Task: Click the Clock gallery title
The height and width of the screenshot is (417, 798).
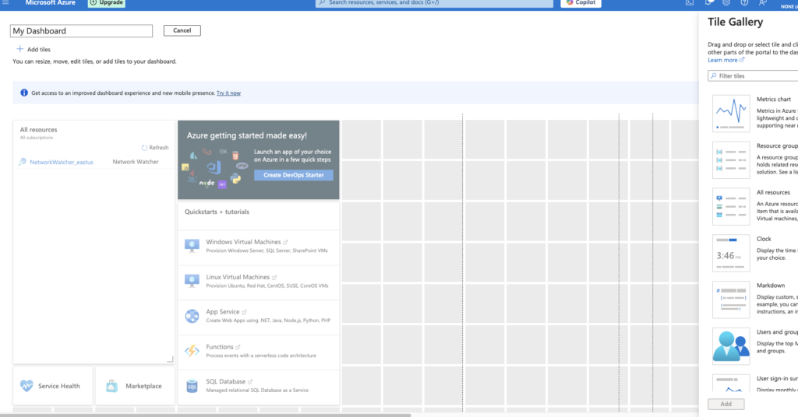Action: coord(764,239)
